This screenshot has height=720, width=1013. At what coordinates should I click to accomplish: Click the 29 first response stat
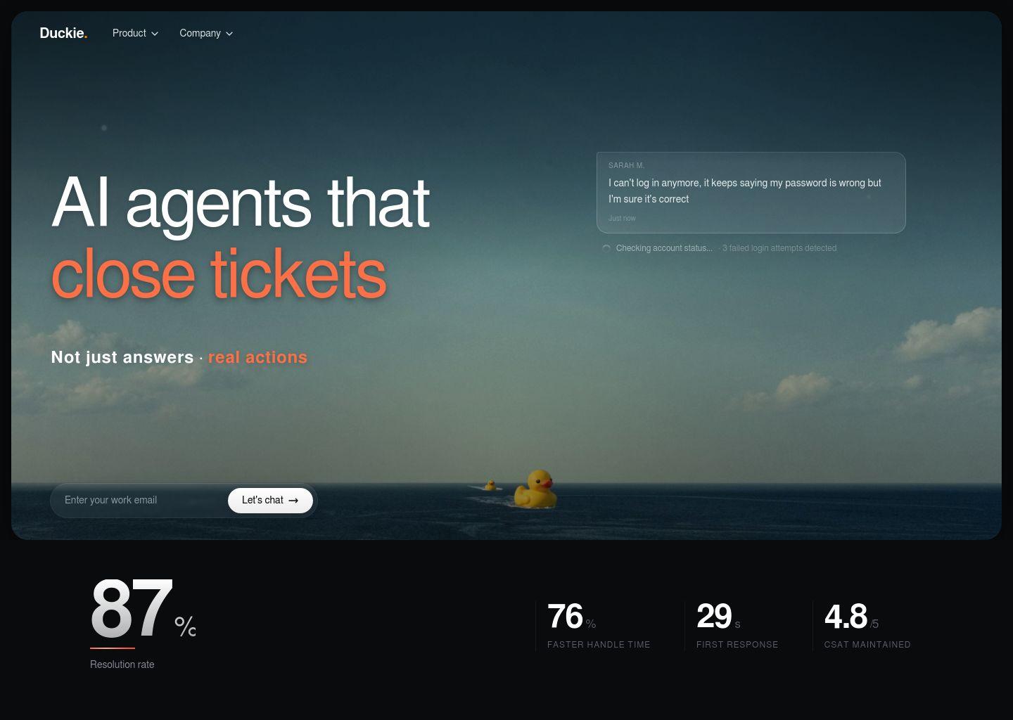point(737,626)
